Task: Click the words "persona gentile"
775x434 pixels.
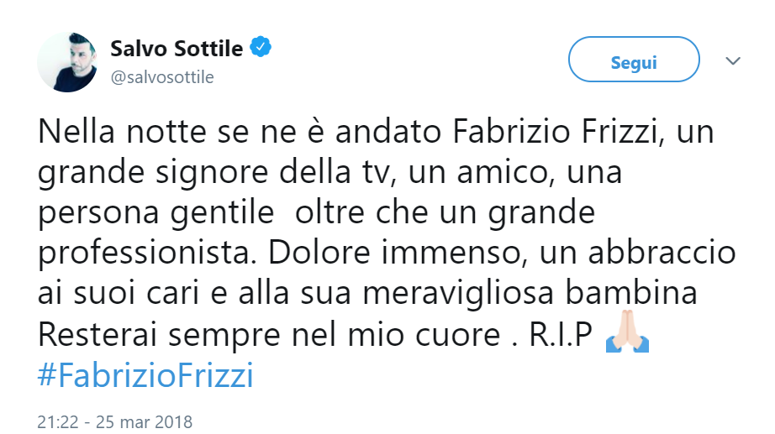Action: coord(156,214)
